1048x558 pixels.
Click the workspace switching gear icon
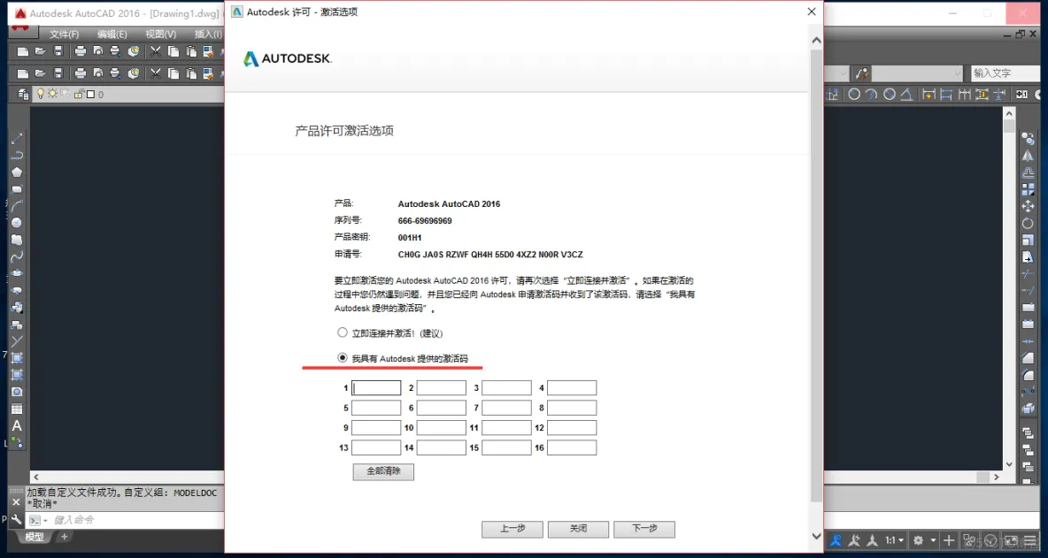point(919,540)
